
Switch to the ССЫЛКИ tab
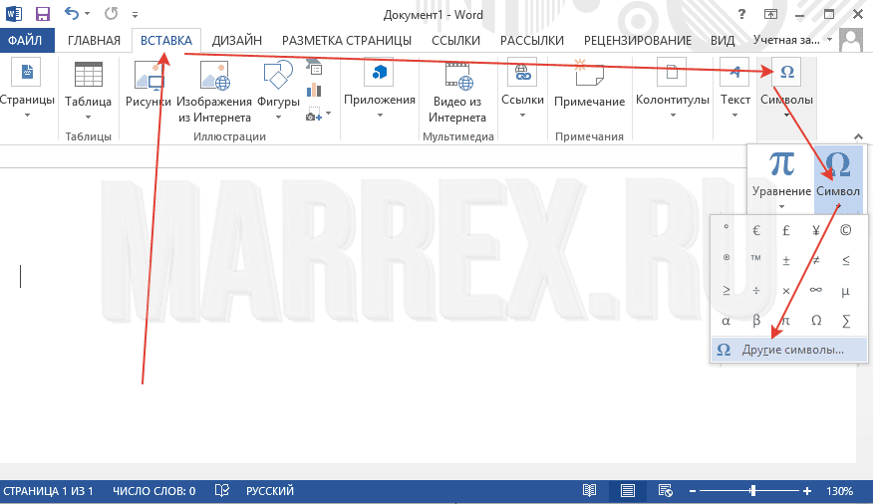pos(456,41)
